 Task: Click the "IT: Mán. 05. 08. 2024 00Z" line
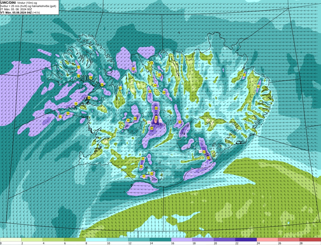16,9
